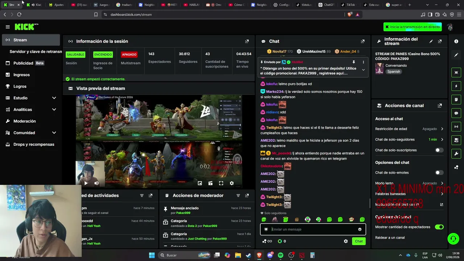The height and width of the screenshot is (261, 464).
Task: Pop out the Acciones de canal panel
Action: coord(440,105)
